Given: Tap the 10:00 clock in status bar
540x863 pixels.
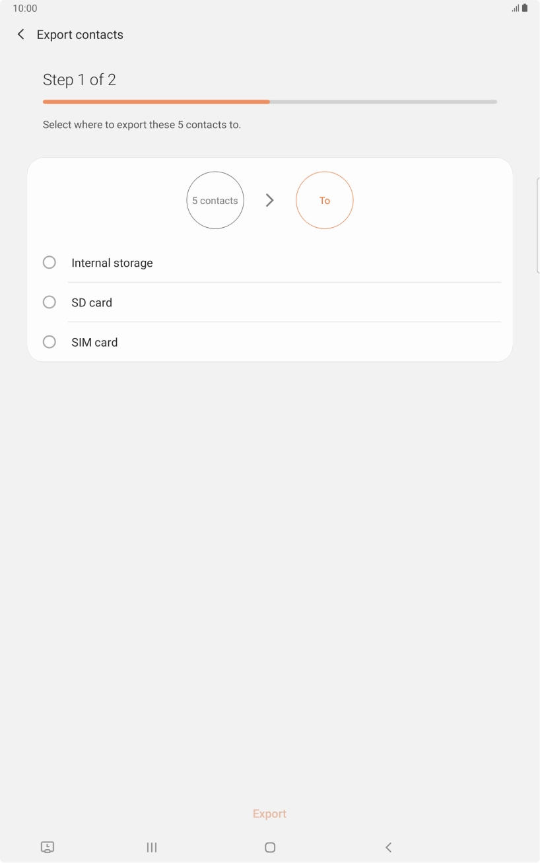Looking at the screenshot, I should [25, 9].
